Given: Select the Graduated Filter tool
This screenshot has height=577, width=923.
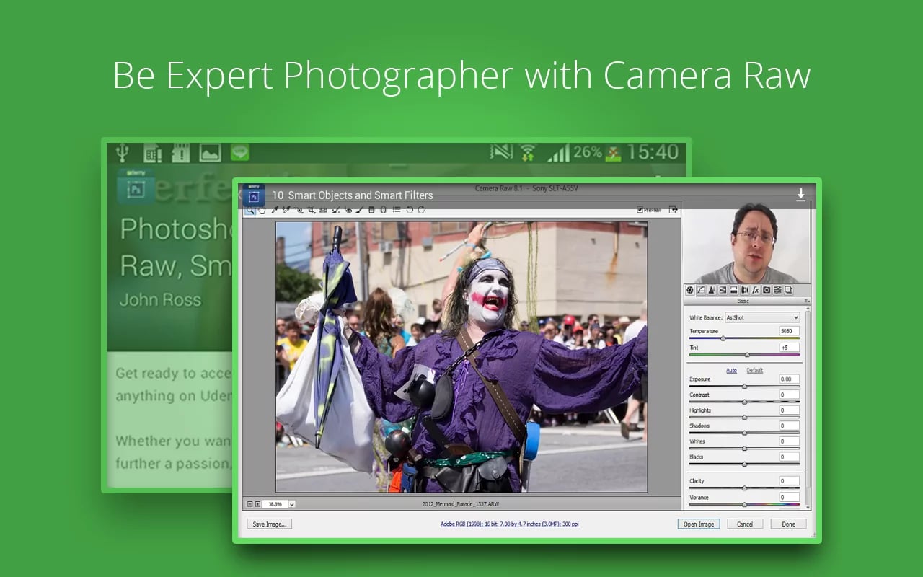Looking at the screenshot, I should tap(371, 210).
